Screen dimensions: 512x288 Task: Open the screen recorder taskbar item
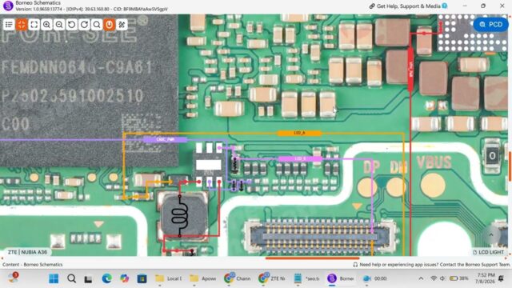click(x=375, y=278)
